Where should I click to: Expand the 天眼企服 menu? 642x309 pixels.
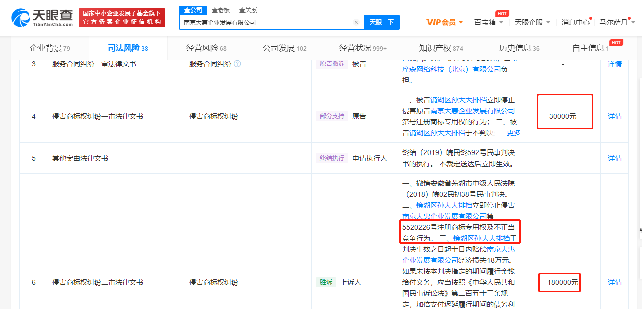(532, 22)
